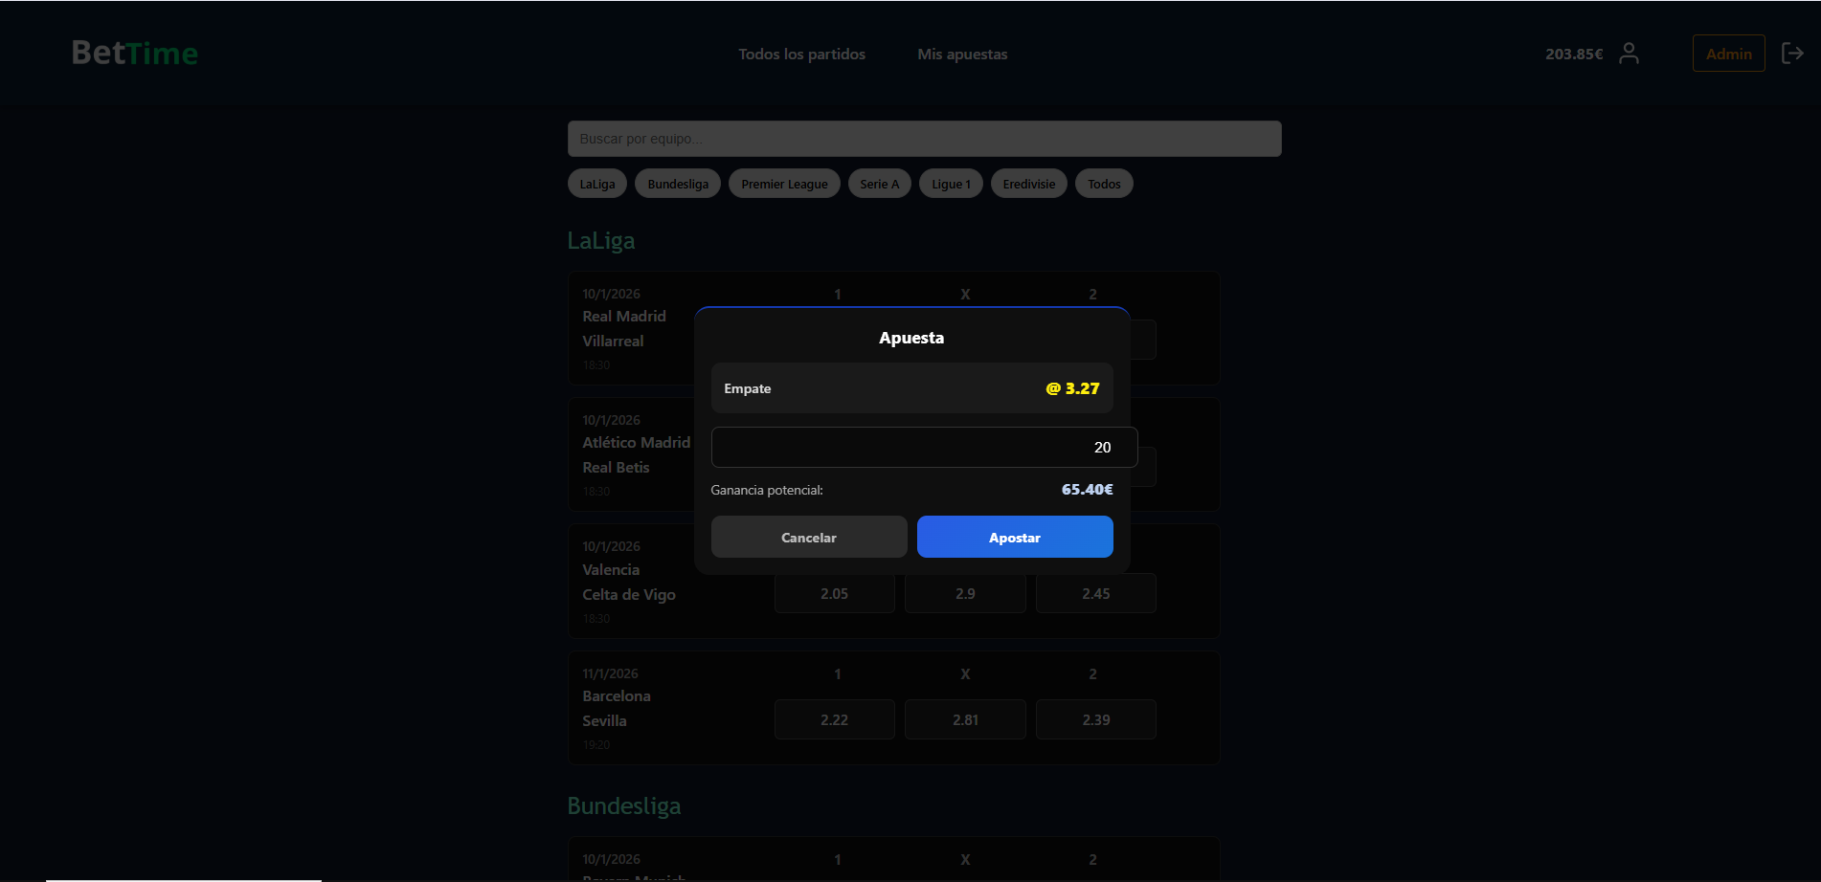Click the user profile icon
Viewport: 1821px width, 882px height.
click(1629, 54)
